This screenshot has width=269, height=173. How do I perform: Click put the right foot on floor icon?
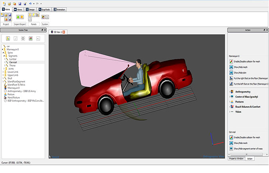232,79
